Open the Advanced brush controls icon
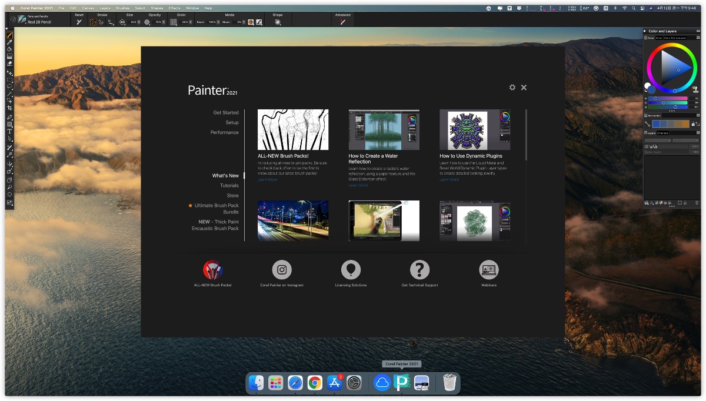706x401 pixels. click(x=342, y=22)
